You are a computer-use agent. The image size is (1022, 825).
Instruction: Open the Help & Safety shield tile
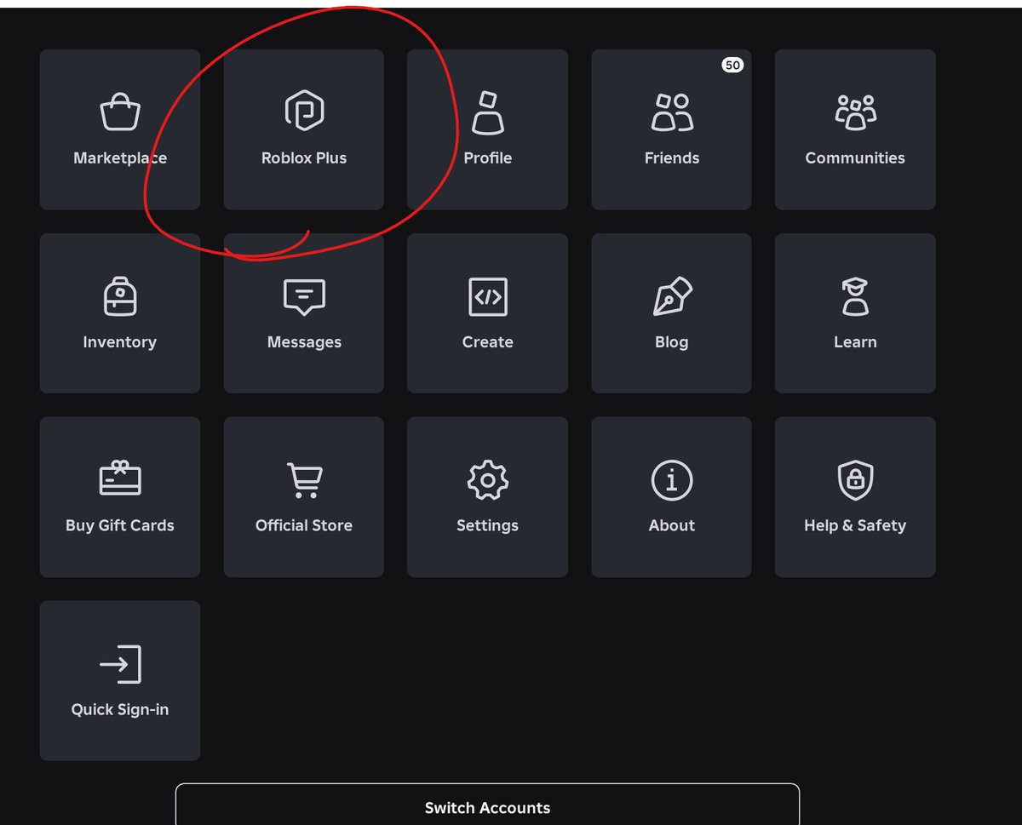pyautogui.click(x=855, y=497)
